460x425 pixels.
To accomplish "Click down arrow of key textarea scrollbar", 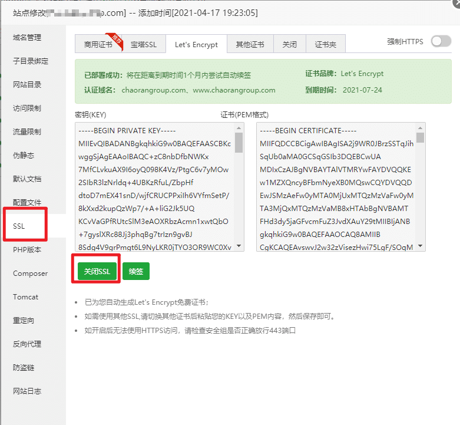I will pos(239,246).
